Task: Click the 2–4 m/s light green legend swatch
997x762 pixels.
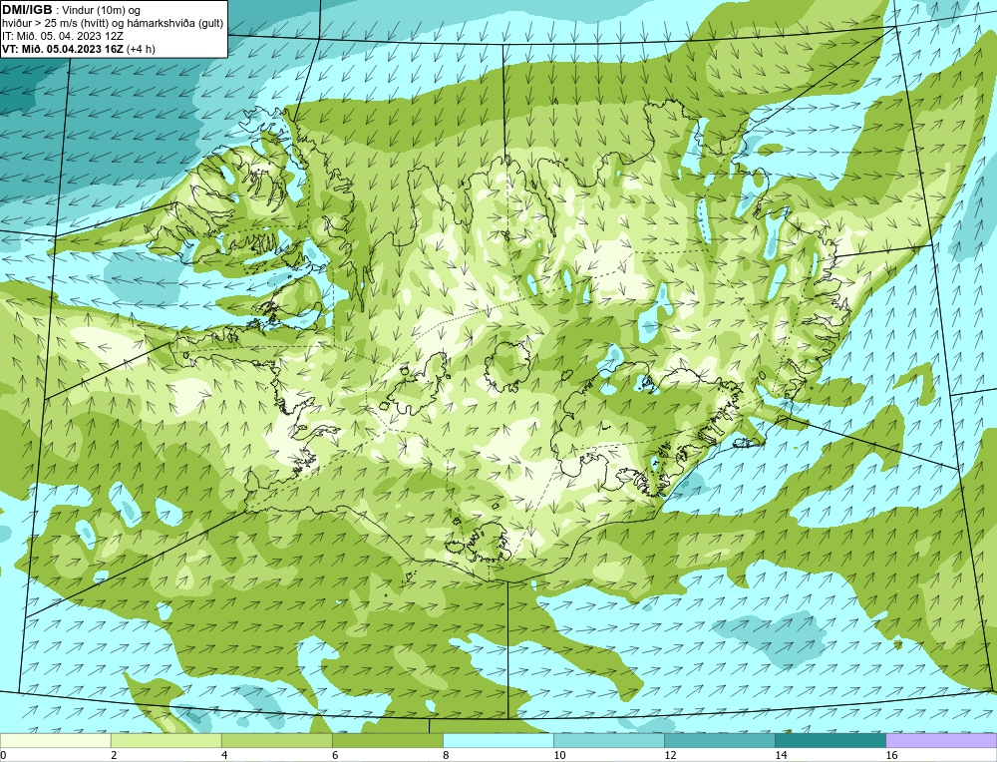Action: [x=166, y=740]
